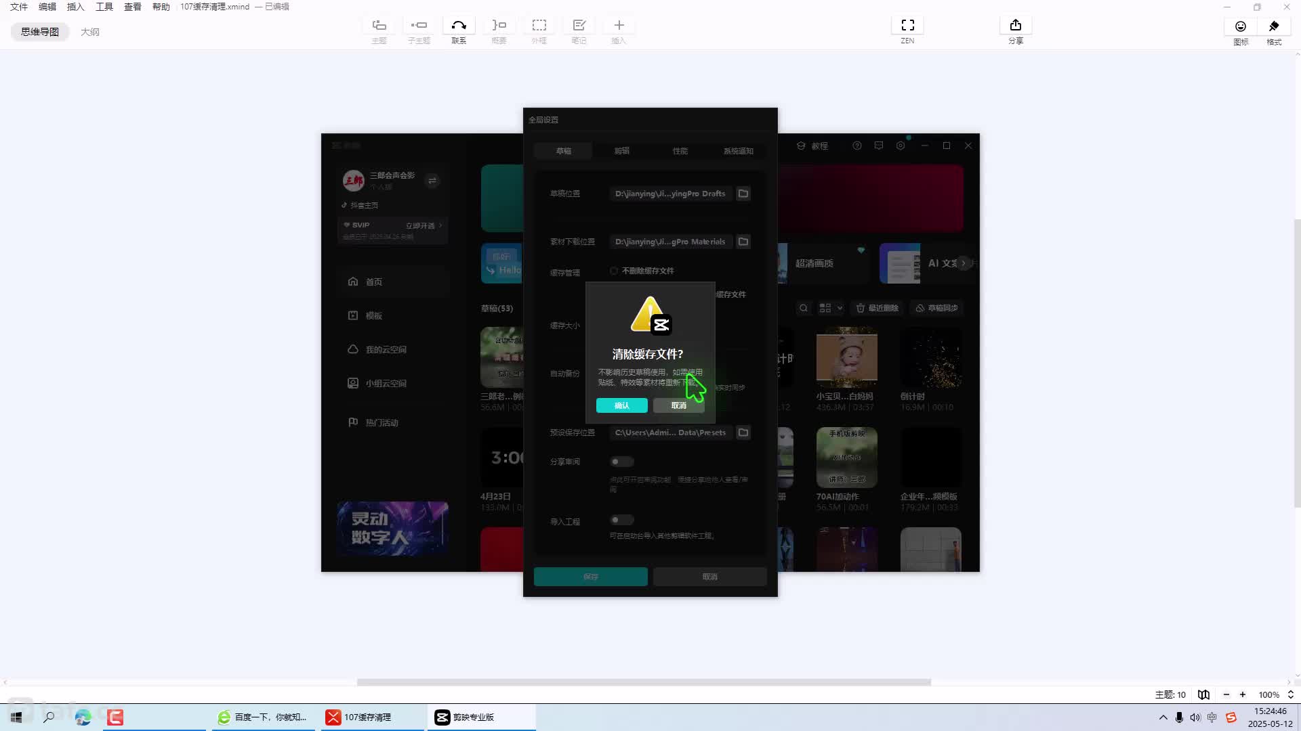Open the zoom percentage stepper arrows
This screenshot has height=731, width=1301.
click(1290, 694)
